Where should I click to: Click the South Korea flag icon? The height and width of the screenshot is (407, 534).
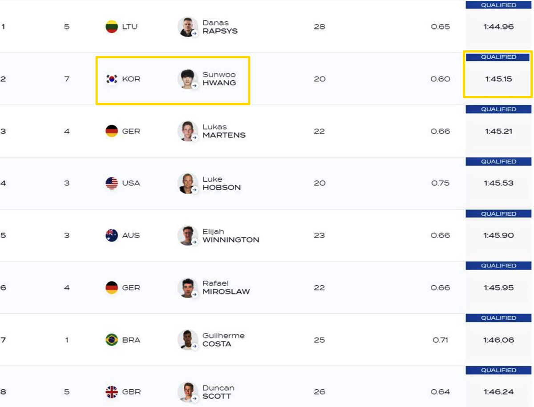112,79
